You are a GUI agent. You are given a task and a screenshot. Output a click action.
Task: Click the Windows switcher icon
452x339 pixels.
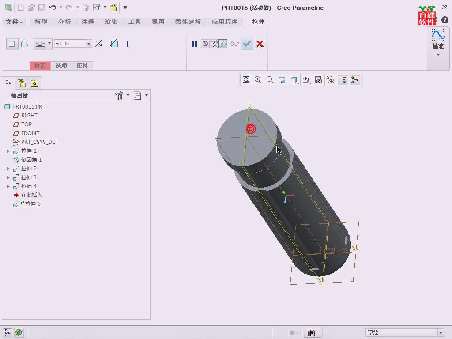click(x=96, y=8)
